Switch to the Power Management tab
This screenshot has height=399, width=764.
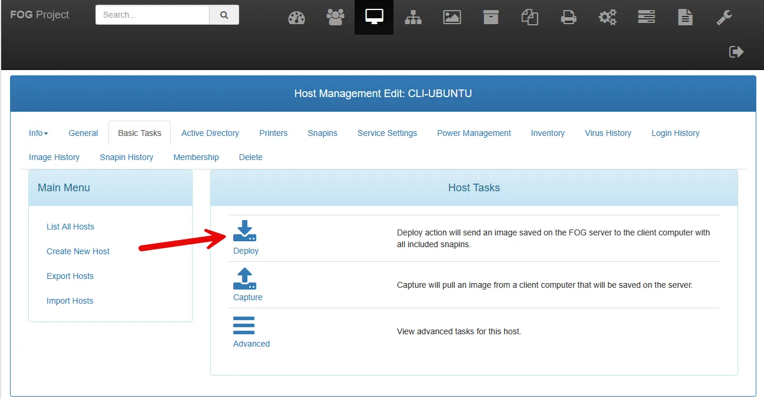(474, 133)
